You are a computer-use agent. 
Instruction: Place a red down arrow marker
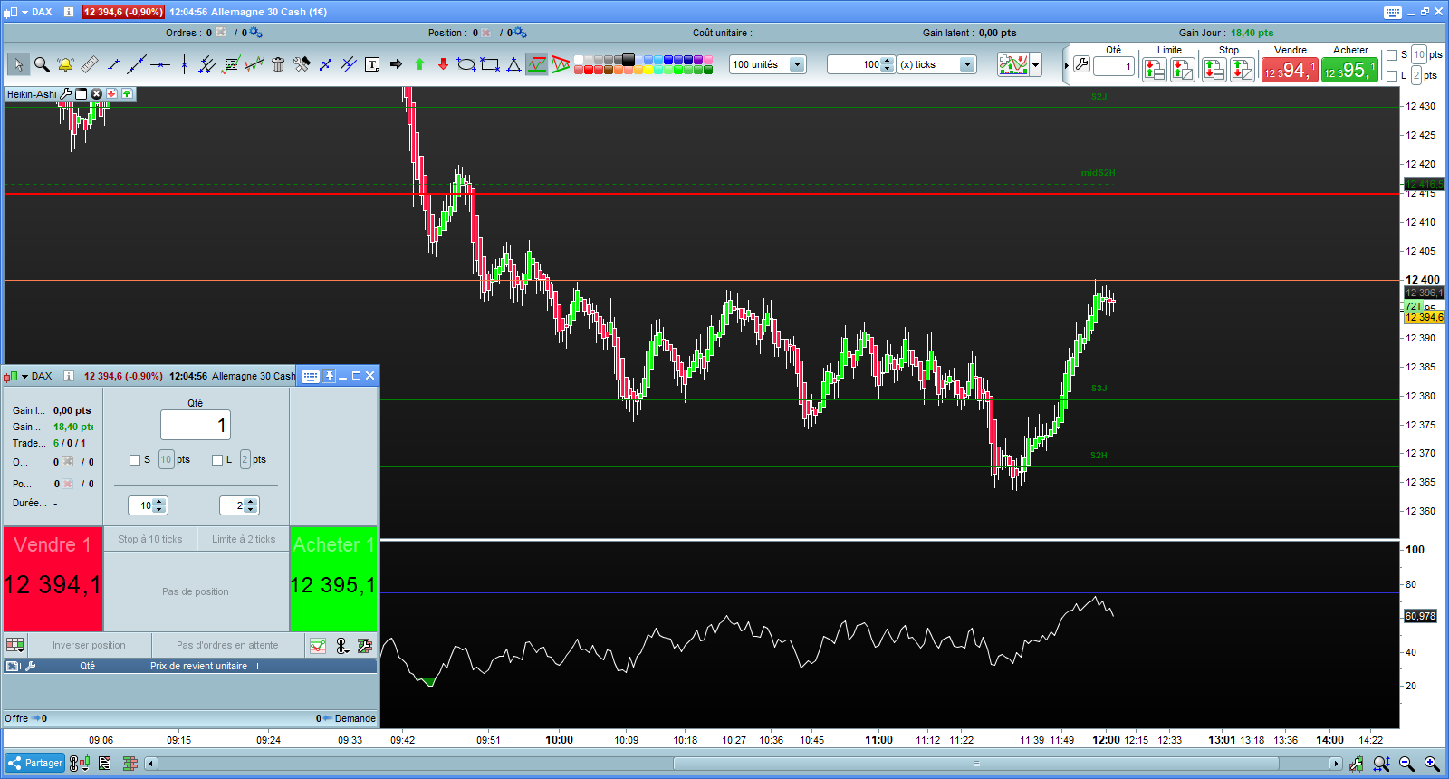(443, 64)
